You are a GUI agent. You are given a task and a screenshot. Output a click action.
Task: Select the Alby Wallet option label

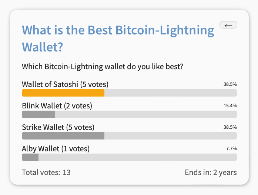(56, 149)
